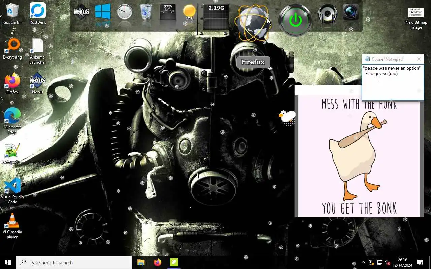Select the Notepad++ desktop icon
Image resolution: width=431 pixels, height=269 pixels.
[x=12, y=154]
